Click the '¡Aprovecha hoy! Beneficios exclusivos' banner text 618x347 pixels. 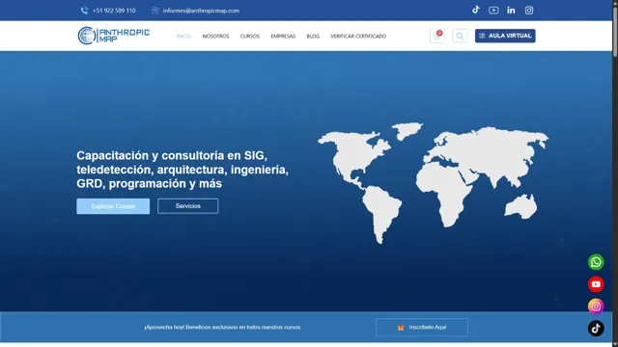point(222,328)
